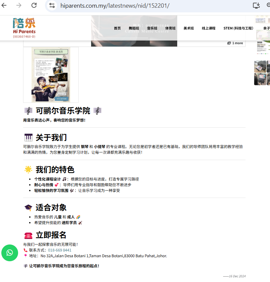Click the 可鹂尔音乐学院 heading text
Viewport: 270px width, 282px height.
[x=63, y=111]
